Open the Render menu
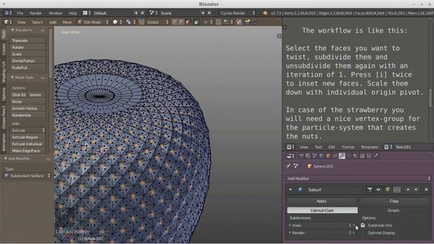The image size is (434, 244). click(36, 13)
